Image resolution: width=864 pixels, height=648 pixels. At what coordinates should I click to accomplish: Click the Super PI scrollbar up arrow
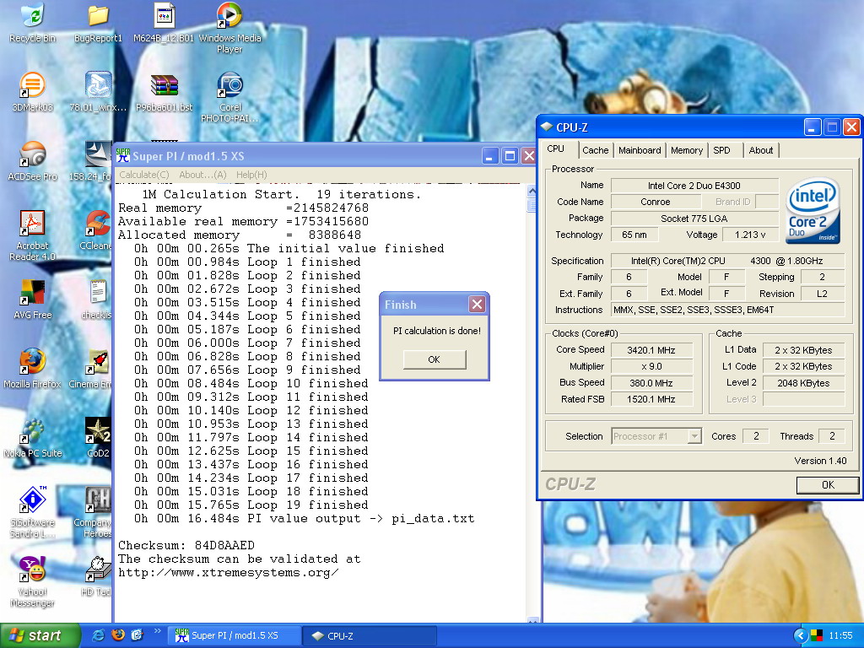click(532, 192)
